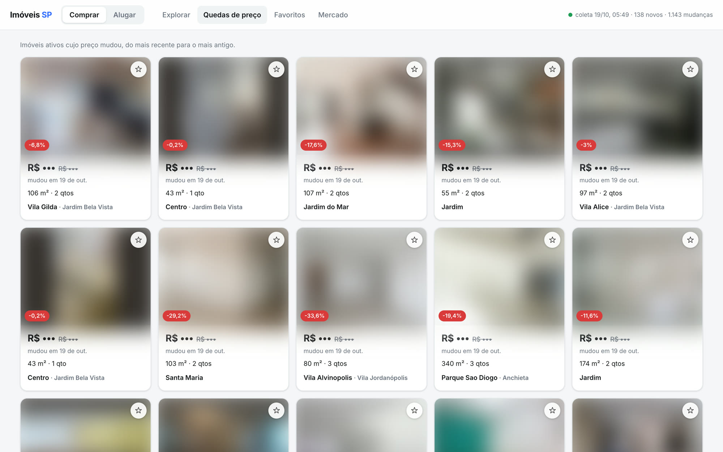This screenshot has width=723, height=452.
Task: Click the '80 m² · 3 qtos' text
Action: pyautogui.click(x=325, y=363)
